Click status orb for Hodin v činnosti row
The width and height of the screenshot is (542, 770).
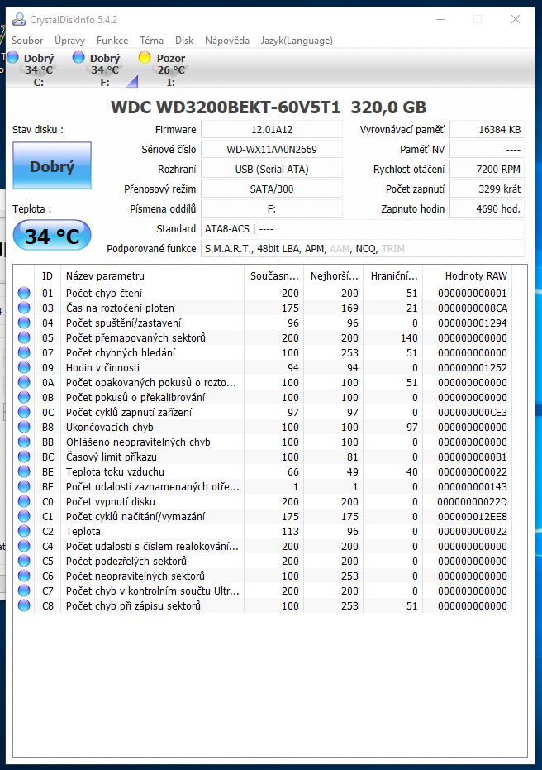24,367
